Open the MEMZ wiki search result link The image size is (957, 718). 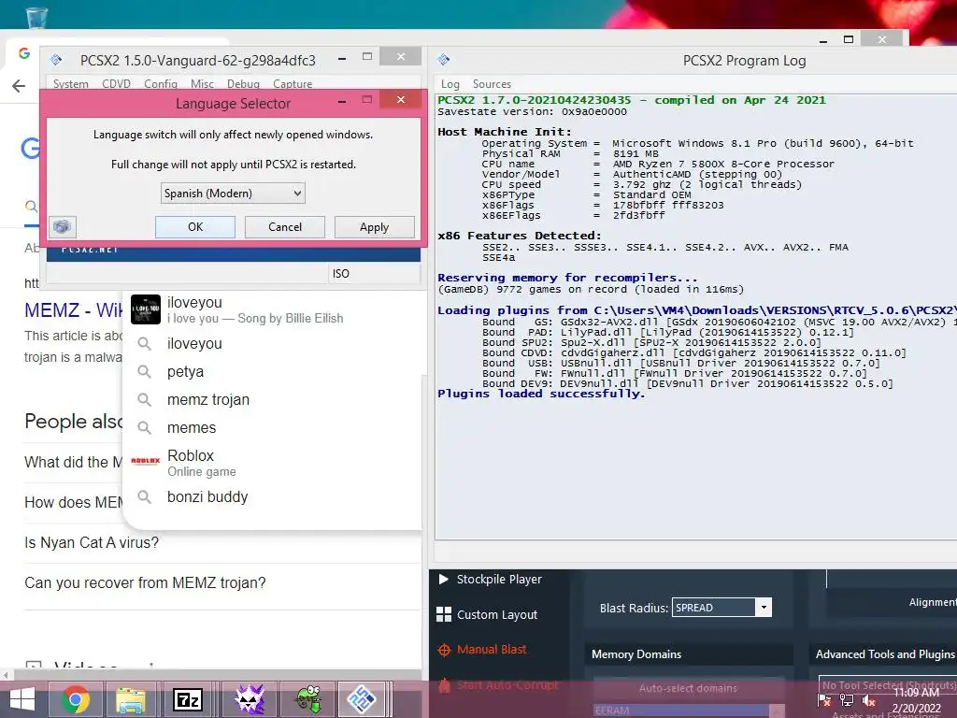point(73,310)
